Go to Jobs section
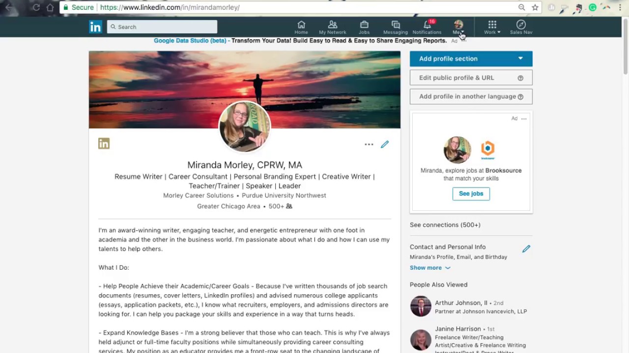Image resolution: width=629 pixels, height=353 pixels. (x=364, y=27)
